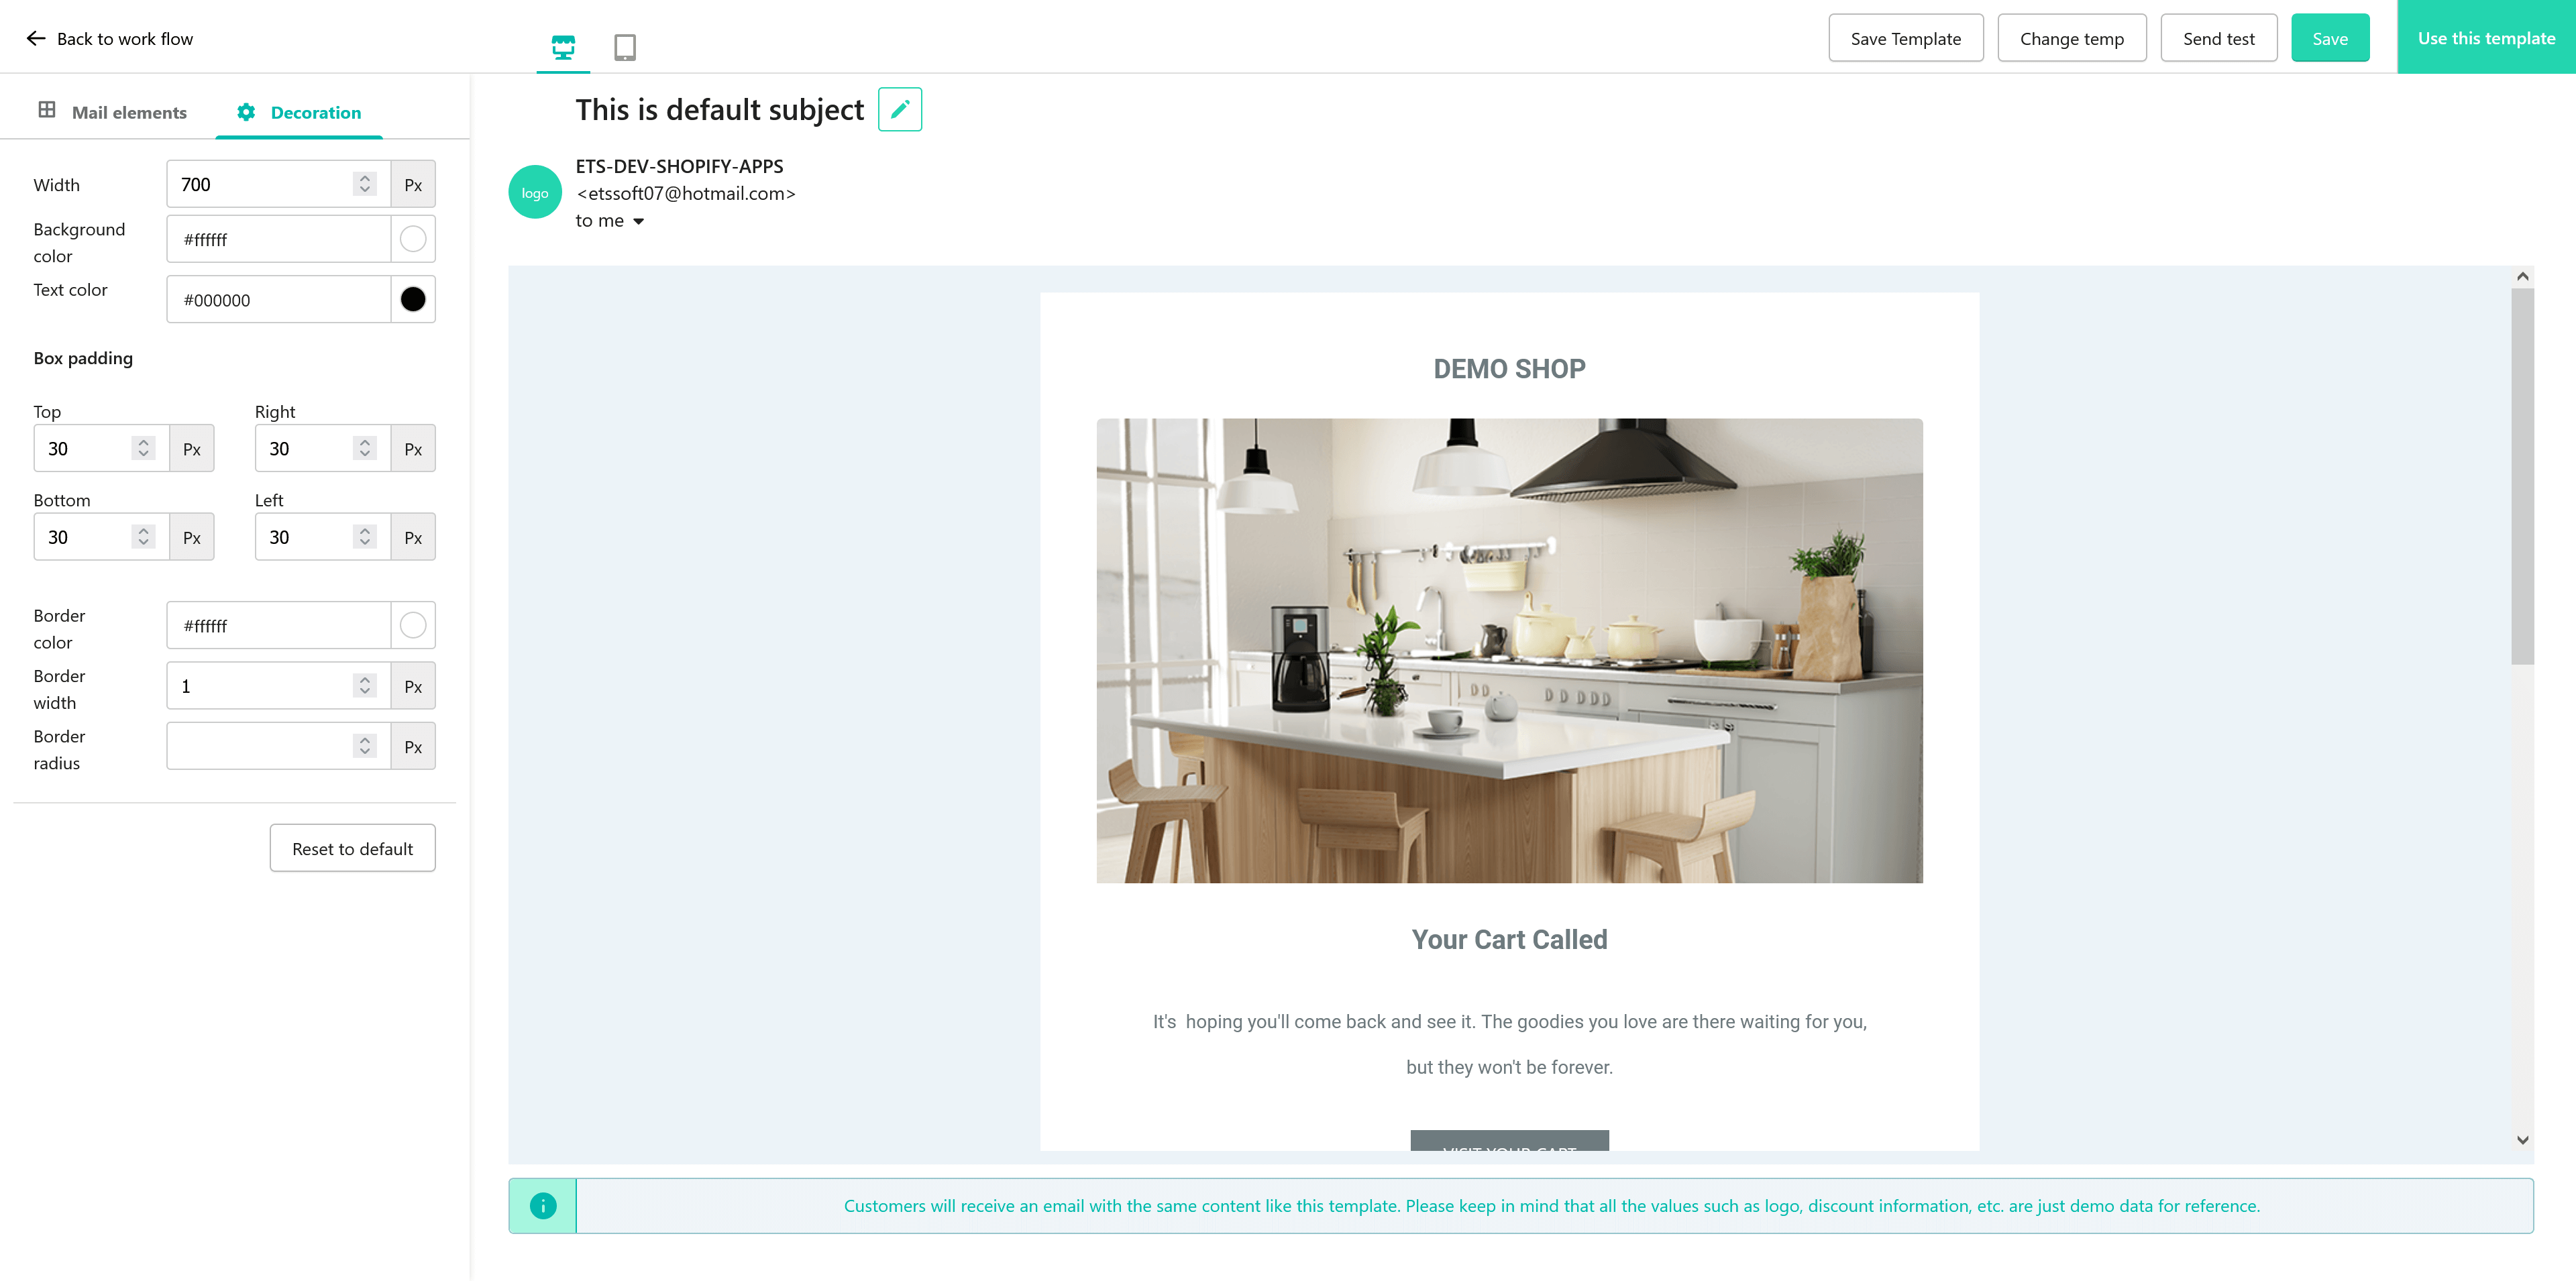The width and height of the screenshot is (2576, 1281).
Task: Click the Top padding stepper arrows
Action: point(144,448)
